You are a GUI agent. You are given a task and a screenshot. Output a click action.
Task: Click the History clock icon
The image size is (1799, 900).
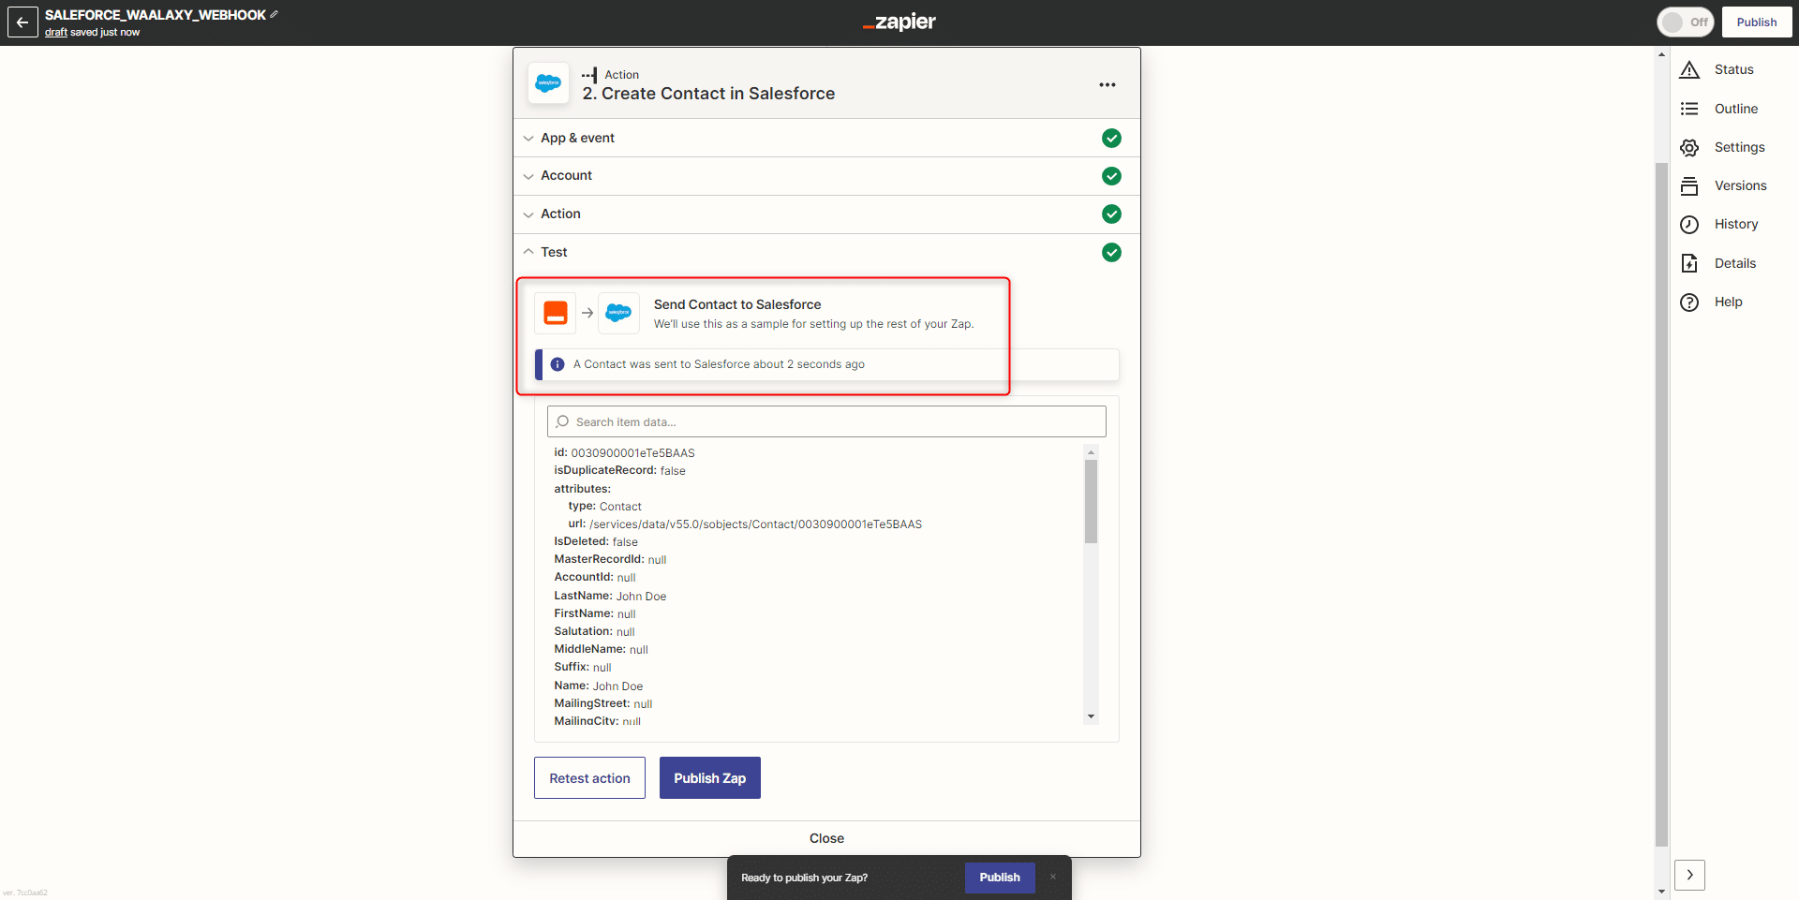coord(1689,224)
